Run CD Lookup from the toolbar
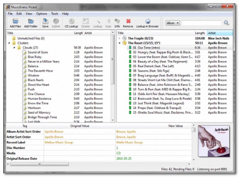Viewport: 239px width, 177px height. (71, 21)
